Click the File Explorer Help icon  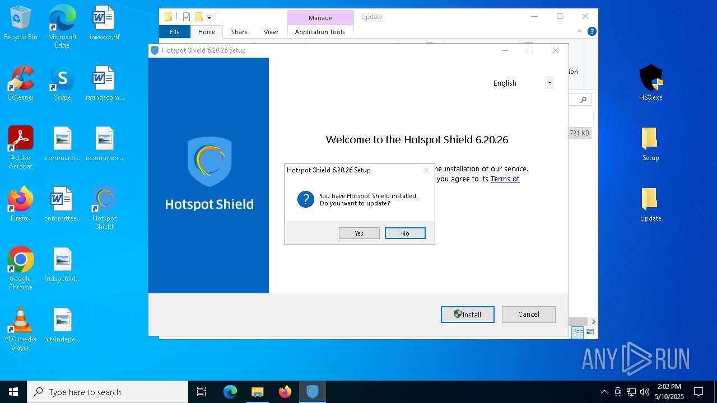click(592, 32)
